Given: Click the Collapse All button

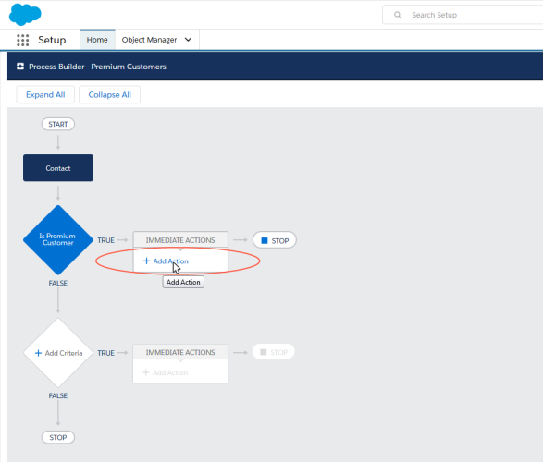Looking at the screenshot, I should pos(110,95).
